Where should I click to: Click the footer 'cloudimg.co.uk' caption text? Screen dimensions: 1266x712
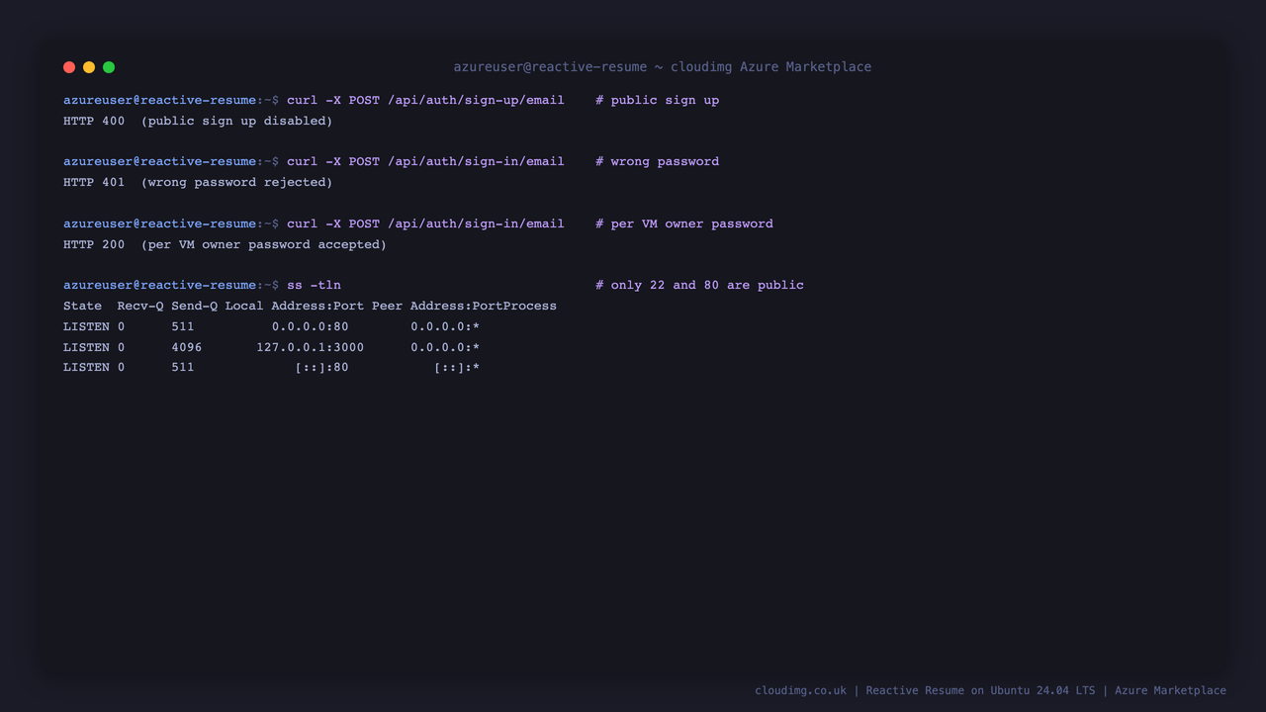[801, 690]
